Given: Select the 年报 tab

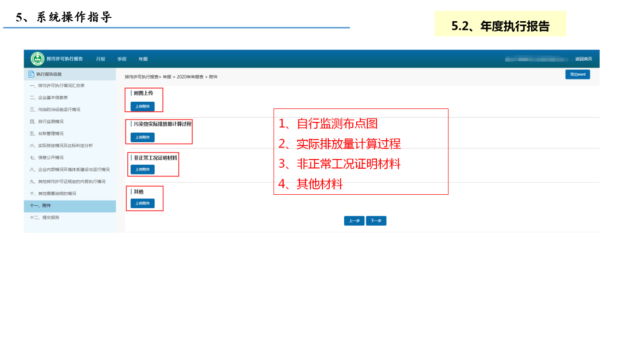Looking at the screenshot, I should coord(143,59).
